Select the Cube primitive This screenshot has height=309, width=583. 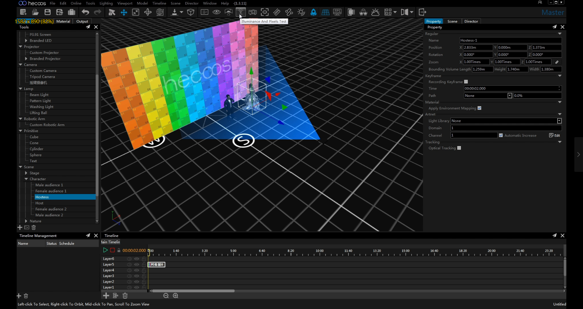point(34,137)
